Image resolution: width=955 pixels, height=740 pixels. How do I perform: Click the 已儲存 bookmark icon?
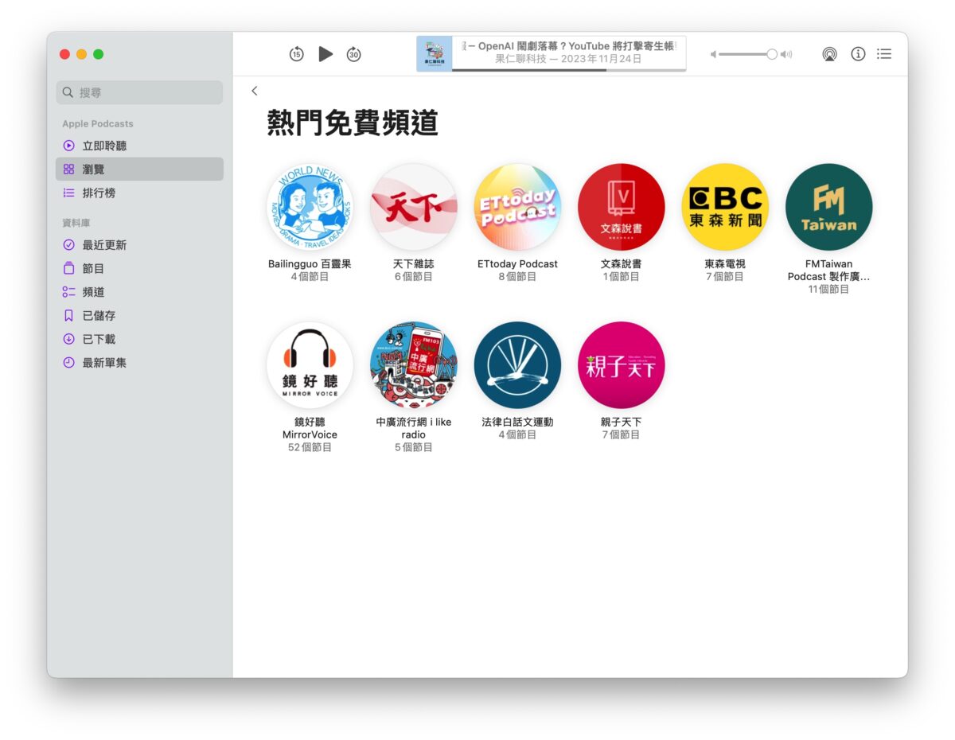coord(68,316)
